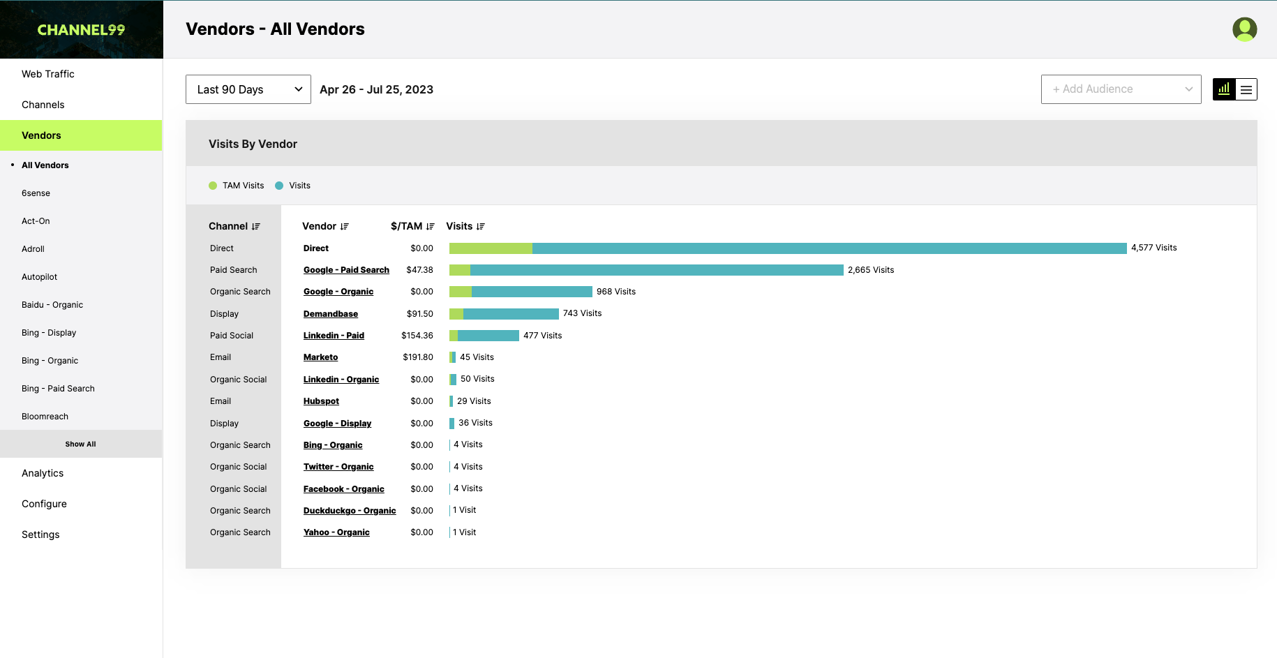The height and width of the screenshot is (658, 1277).
Task: Open the Add Audience dropdown
Action: tap(1121, 89)
